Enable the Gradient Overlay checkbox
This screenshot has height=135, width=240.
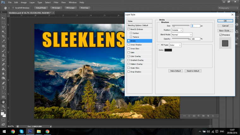pyautogui.click(x=129, y=60)
